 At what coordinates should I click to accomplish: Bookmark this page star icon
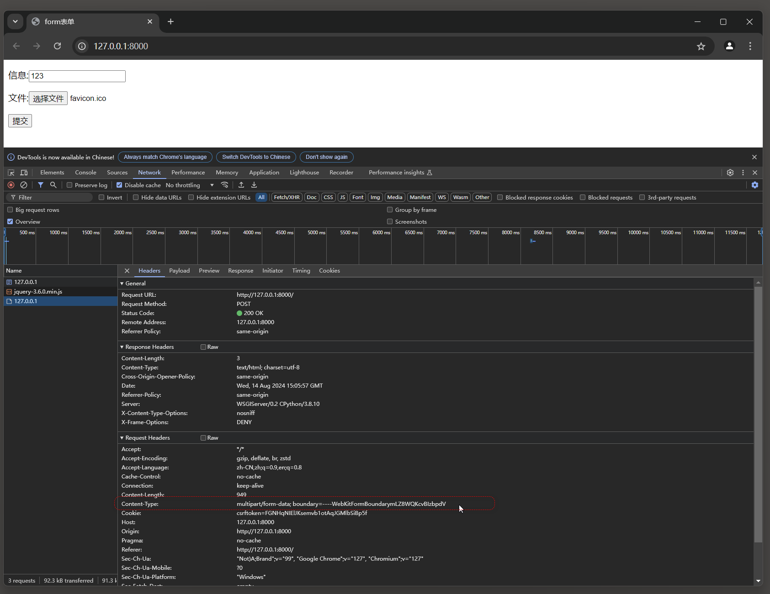point(701,46)
